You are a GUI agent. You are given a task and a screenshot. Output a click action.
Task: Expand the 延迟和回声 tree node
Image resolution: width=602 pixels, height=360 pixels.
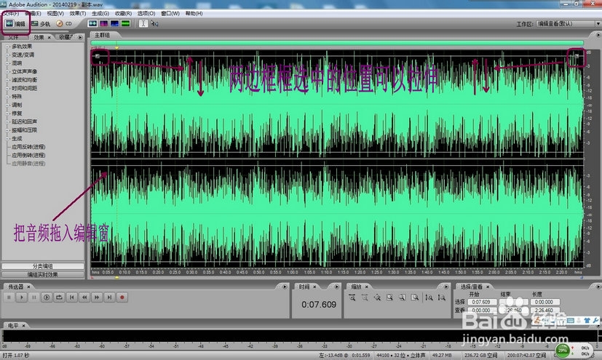coord(7,121)
